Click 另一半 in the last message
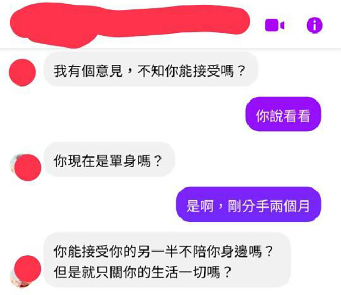Viewport: 341px width, 295px height. pyautogui.click(x=157, y=252)
